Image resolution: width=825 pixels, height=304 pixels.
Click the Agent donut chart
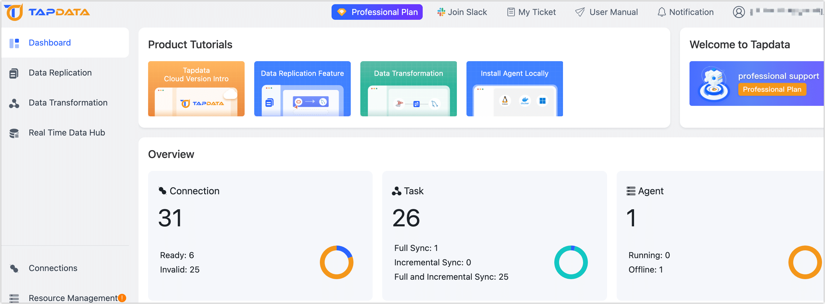point(805,262)
